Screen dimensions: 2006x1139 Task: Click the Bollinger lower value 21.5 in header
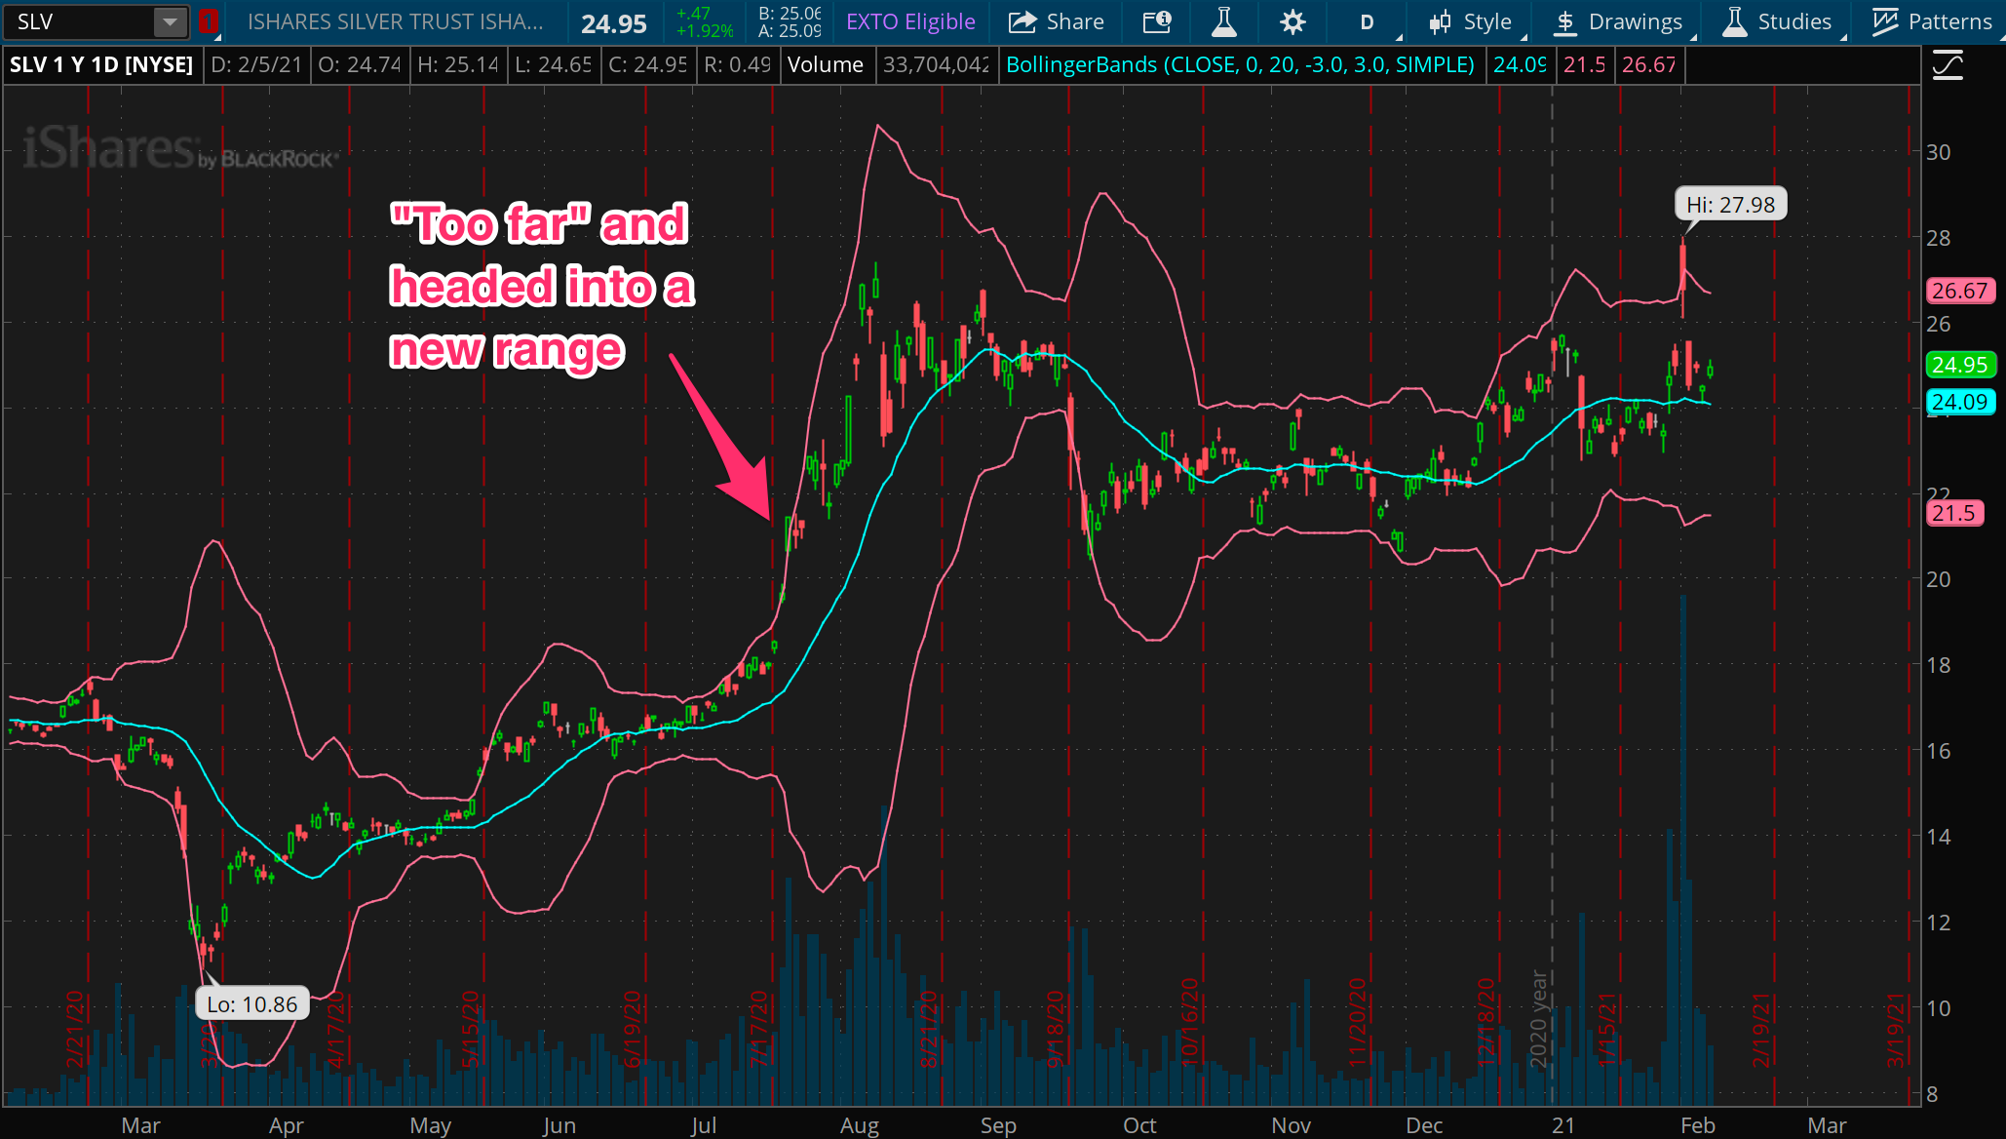pos(1584,65)
